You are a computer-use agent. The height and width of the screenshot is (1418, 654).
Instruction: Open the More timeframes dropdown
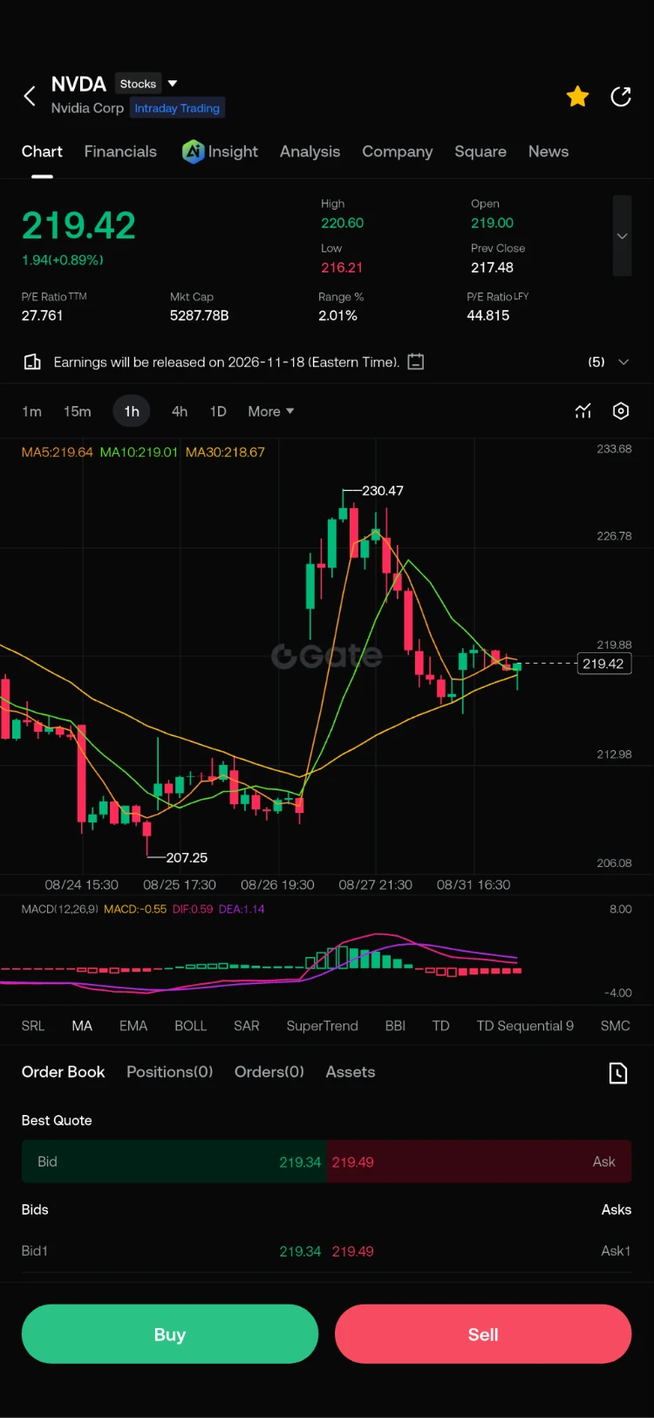point(271,411)
